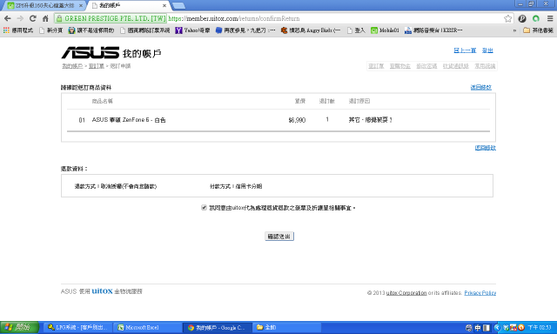This screenshot has height=334, width=557.
Task: Click the price $6,990
Action: 297,120
